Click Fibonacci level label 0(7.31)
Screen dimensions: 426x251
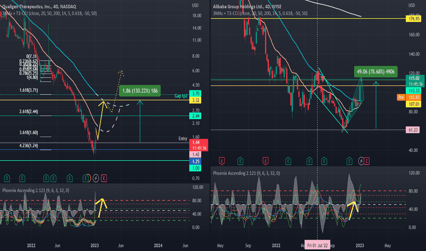tap(31, 56)
